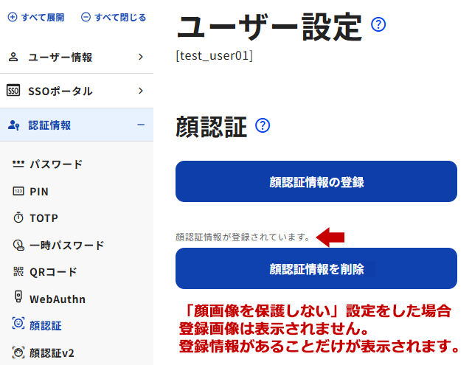Expand all with すべて展開
This screenshot has width=472, height=365.
tap(36, 17)
